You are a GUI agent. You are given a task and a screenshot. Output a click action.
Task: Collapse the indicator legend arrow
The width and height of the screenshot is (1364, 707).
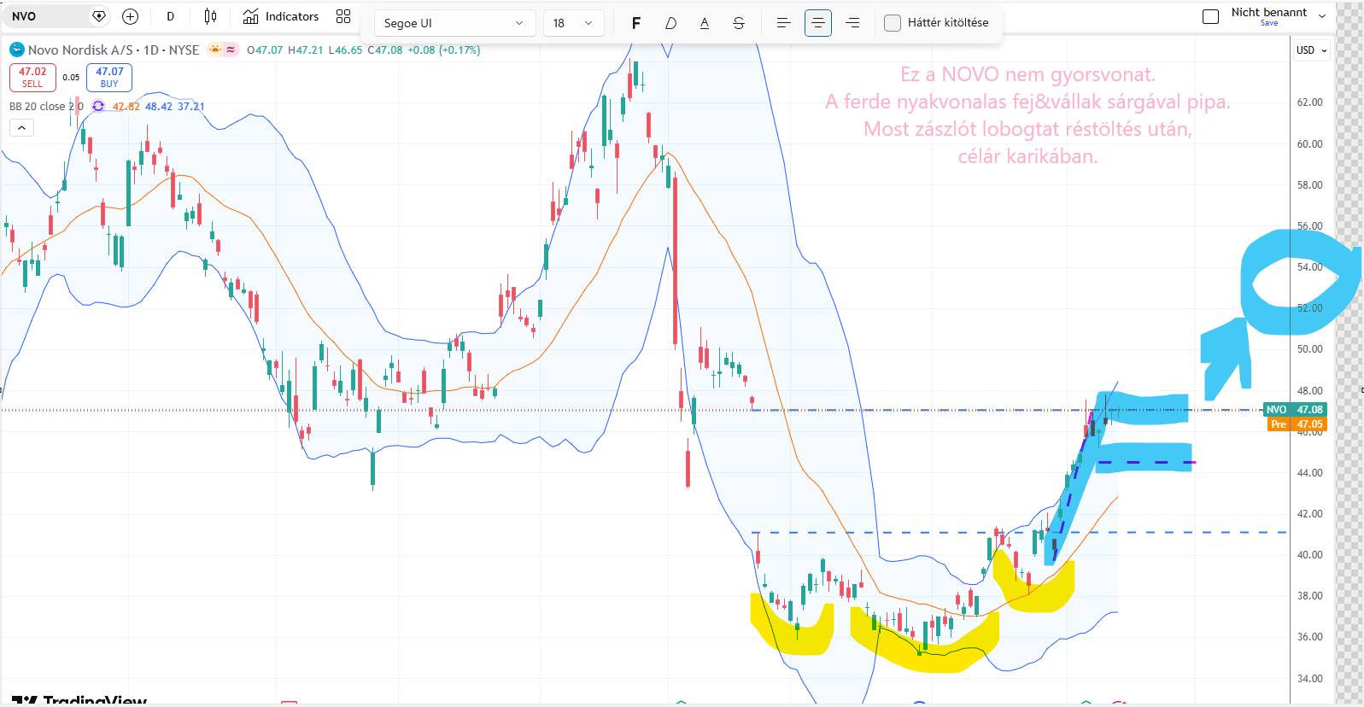click(21, 127)
